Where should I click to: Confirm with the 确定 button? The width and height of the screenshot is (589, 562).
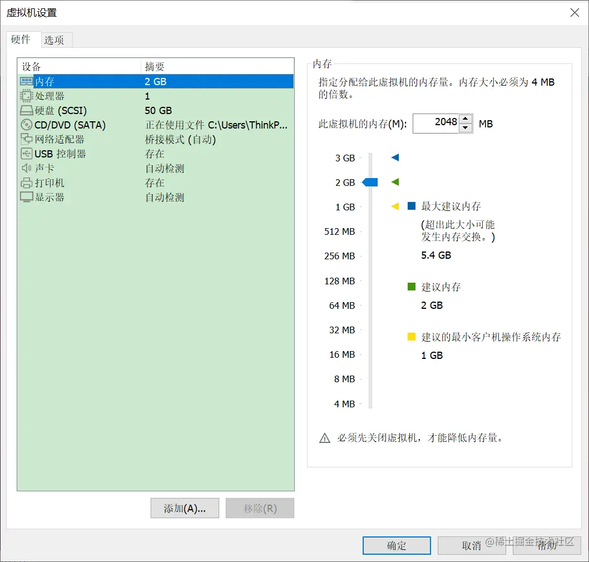(397, 545)
